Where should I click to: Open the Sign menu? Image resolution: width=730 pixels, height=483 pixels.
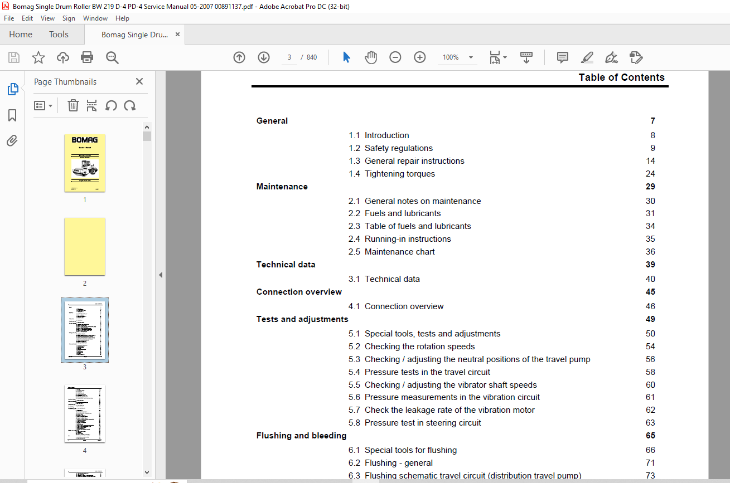pos(69,18)
